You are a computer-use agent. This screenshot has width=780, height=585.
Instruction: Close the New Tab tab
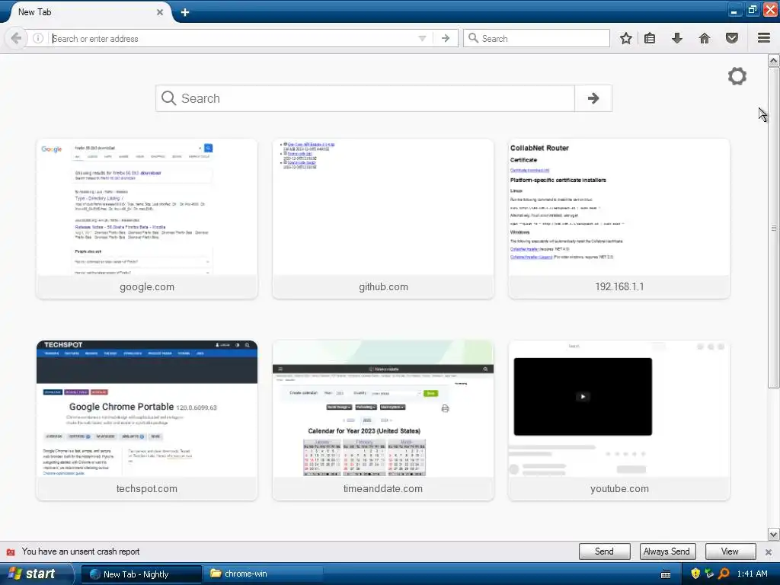[160, 12]
